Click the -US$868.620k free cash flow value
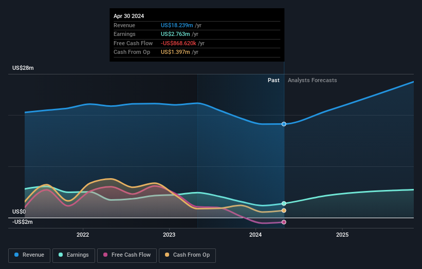This screenshot has width=422, height=269. (x=178, y=43)
